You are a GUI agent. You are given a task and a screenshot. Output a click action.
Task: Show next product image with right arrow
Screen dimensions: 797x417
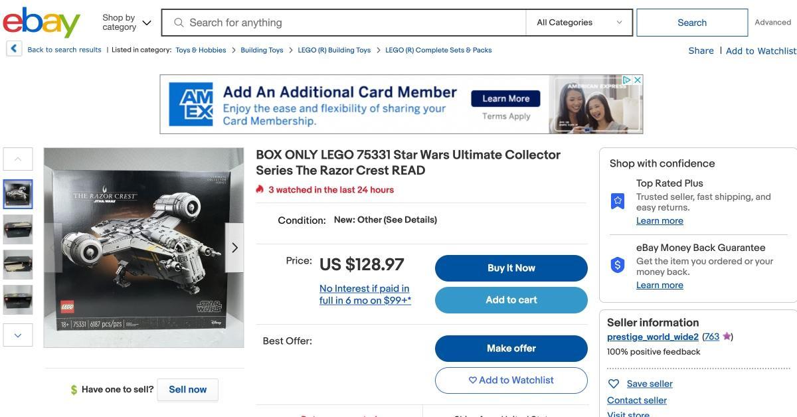pos(234,248)
